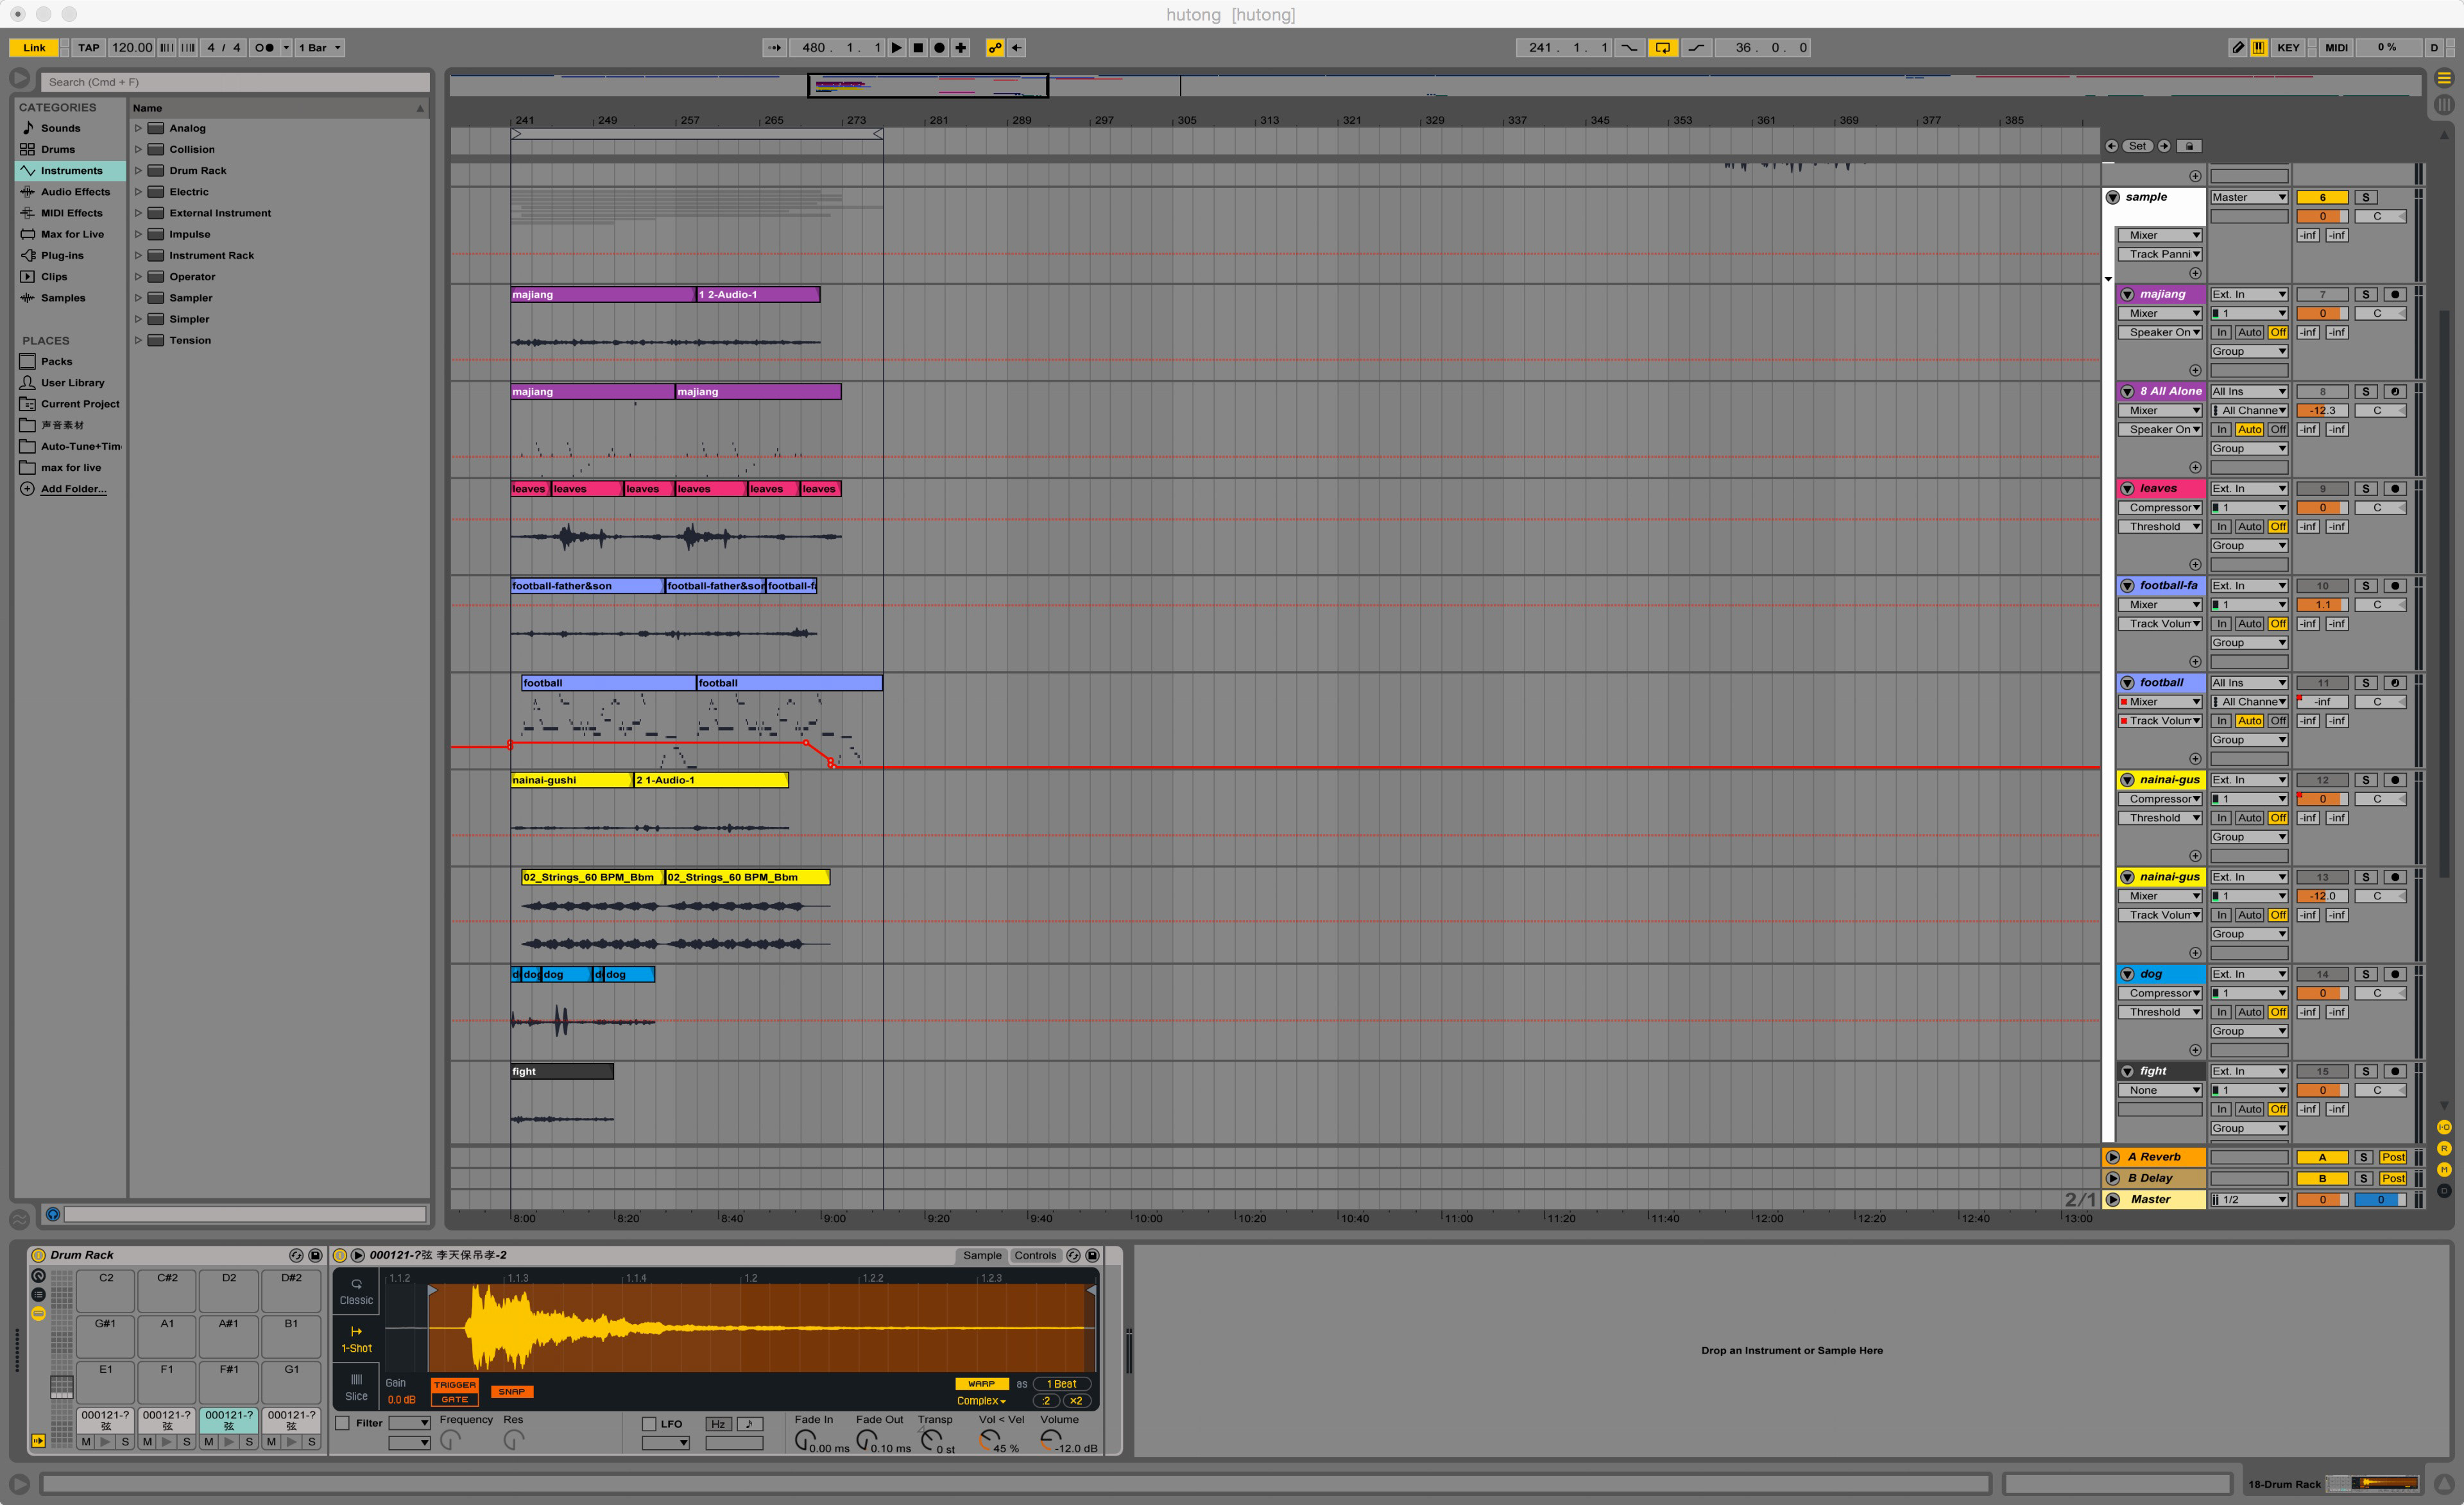Open Compressor chooser on leaves track
Viewport: 2464px width, 1505px height.
point(2160,508)
